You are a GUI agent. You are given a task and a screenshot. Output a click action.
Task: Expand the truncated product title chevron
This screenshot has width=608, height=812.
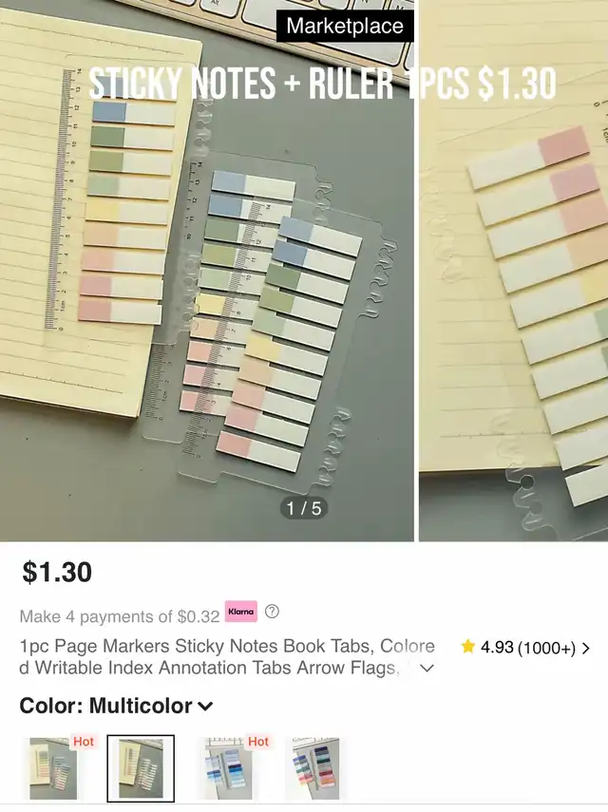pyautogui.click(x=427, y=668)
